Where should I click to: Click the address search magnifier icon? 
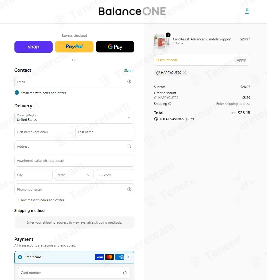pyautogui.click(x=129, y=146)
